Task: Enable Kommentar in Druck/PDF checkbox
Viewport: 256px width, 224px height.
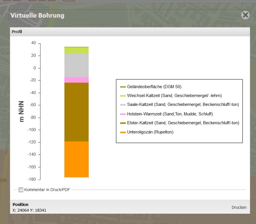Action: click(21, 190)
